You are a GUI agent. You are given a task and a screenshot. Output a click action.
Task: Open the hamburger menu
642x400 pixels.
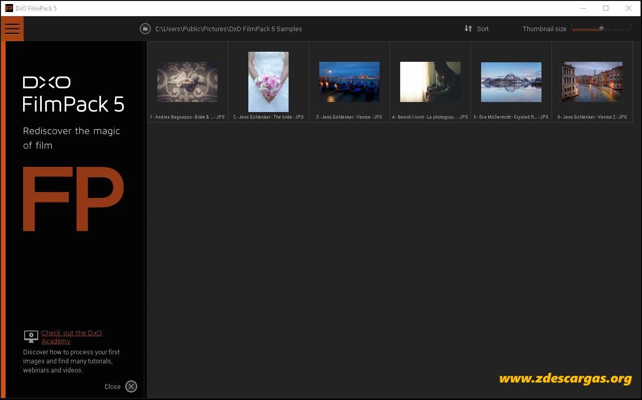click(x=12, y=29)
